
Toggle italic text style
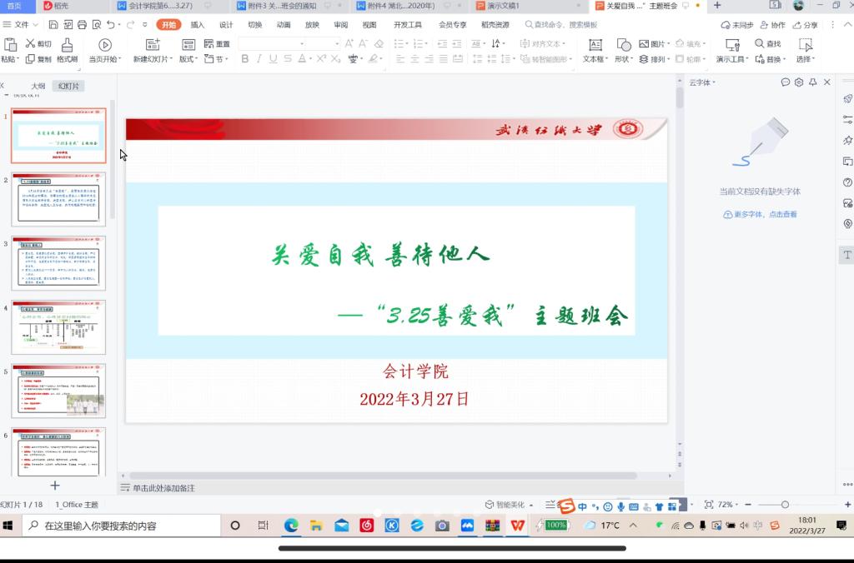coord(259,59)
